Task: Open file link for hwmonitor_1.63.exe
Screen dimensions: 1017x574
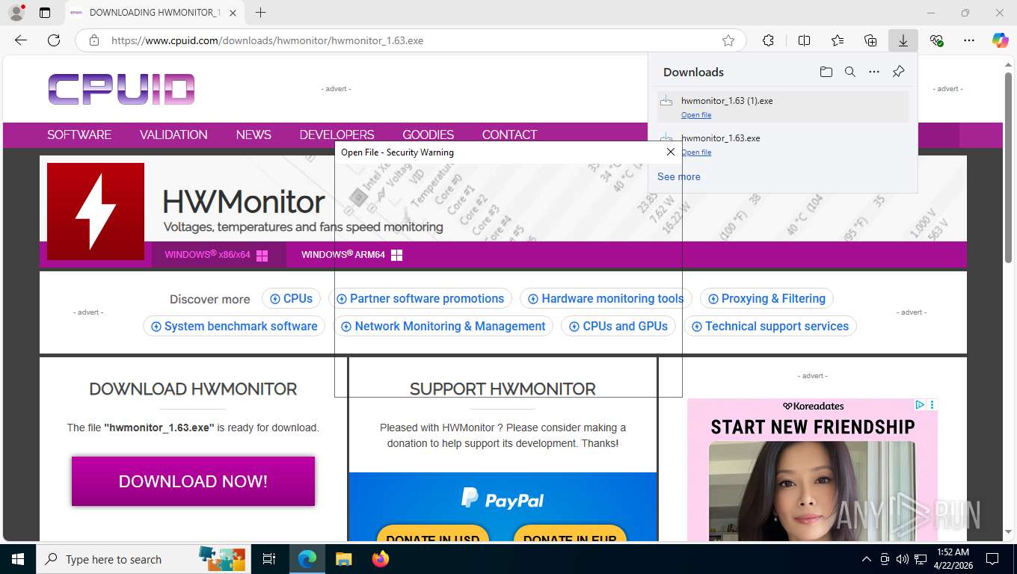Action: point(696,152)
